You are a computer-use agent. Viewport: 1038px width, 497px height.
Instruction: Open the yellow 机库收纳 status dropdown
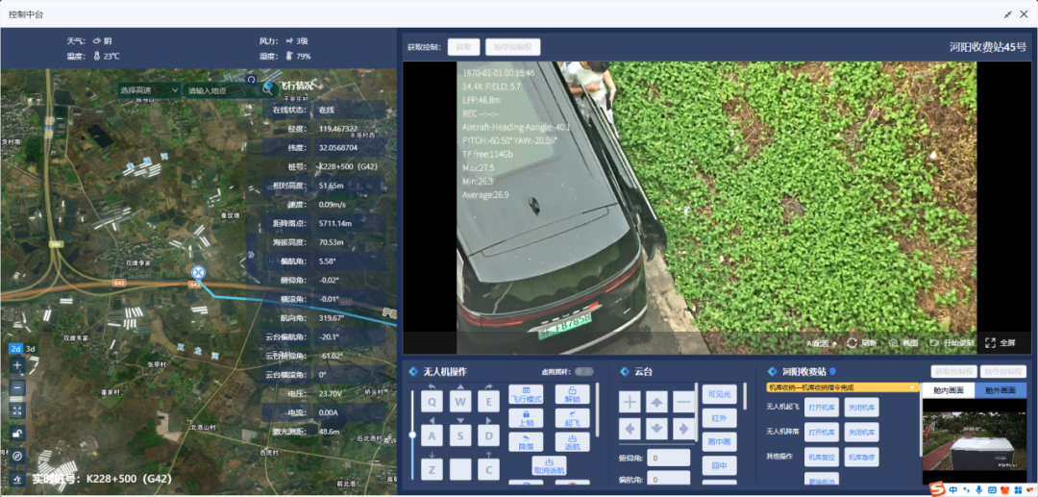842,387
